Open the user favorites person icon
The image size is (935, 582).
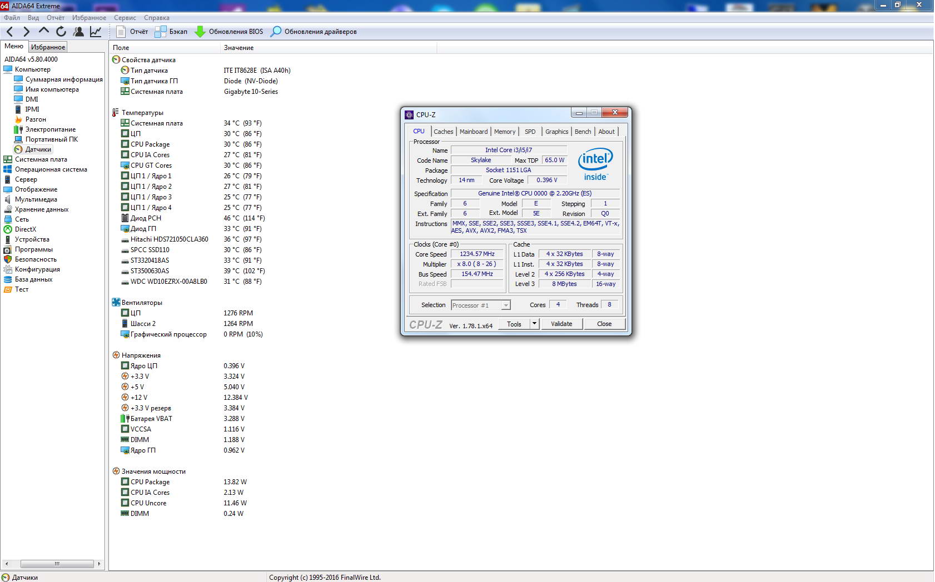(x=78, y=32)
